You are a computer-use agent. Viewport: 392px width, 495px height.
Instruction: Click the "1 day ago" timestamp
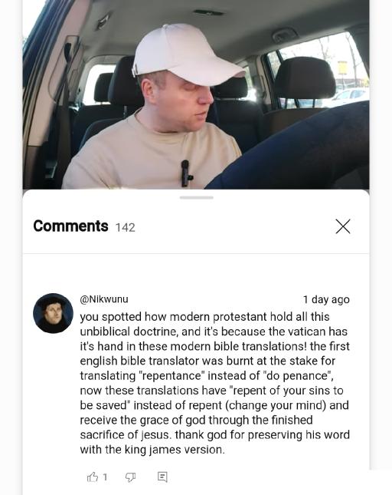(x=326, y=299)
